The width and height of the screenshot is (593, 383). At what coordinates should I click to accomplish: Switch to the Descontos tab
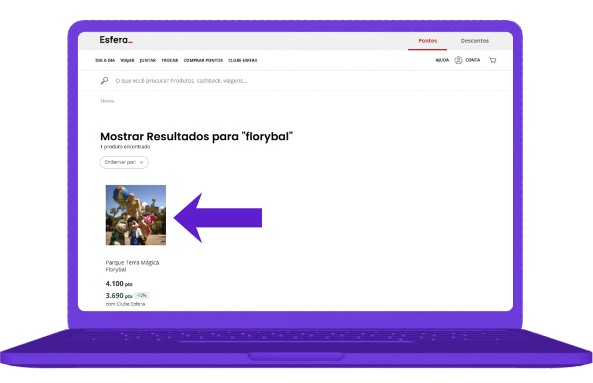(474, 41)
